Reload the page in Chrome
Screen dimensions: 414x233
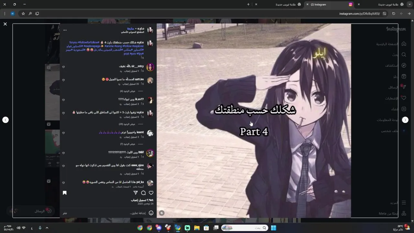click(x=394, y=14)
